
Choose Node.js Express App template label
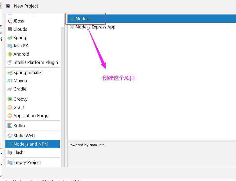pyautogui.click(x=95, y=27)
